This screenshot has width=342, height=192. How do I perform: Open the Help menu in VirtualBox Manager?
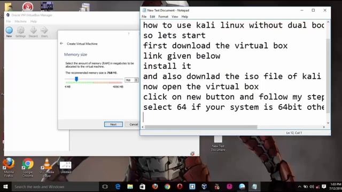pyautogui.click(x=33, y=21)
